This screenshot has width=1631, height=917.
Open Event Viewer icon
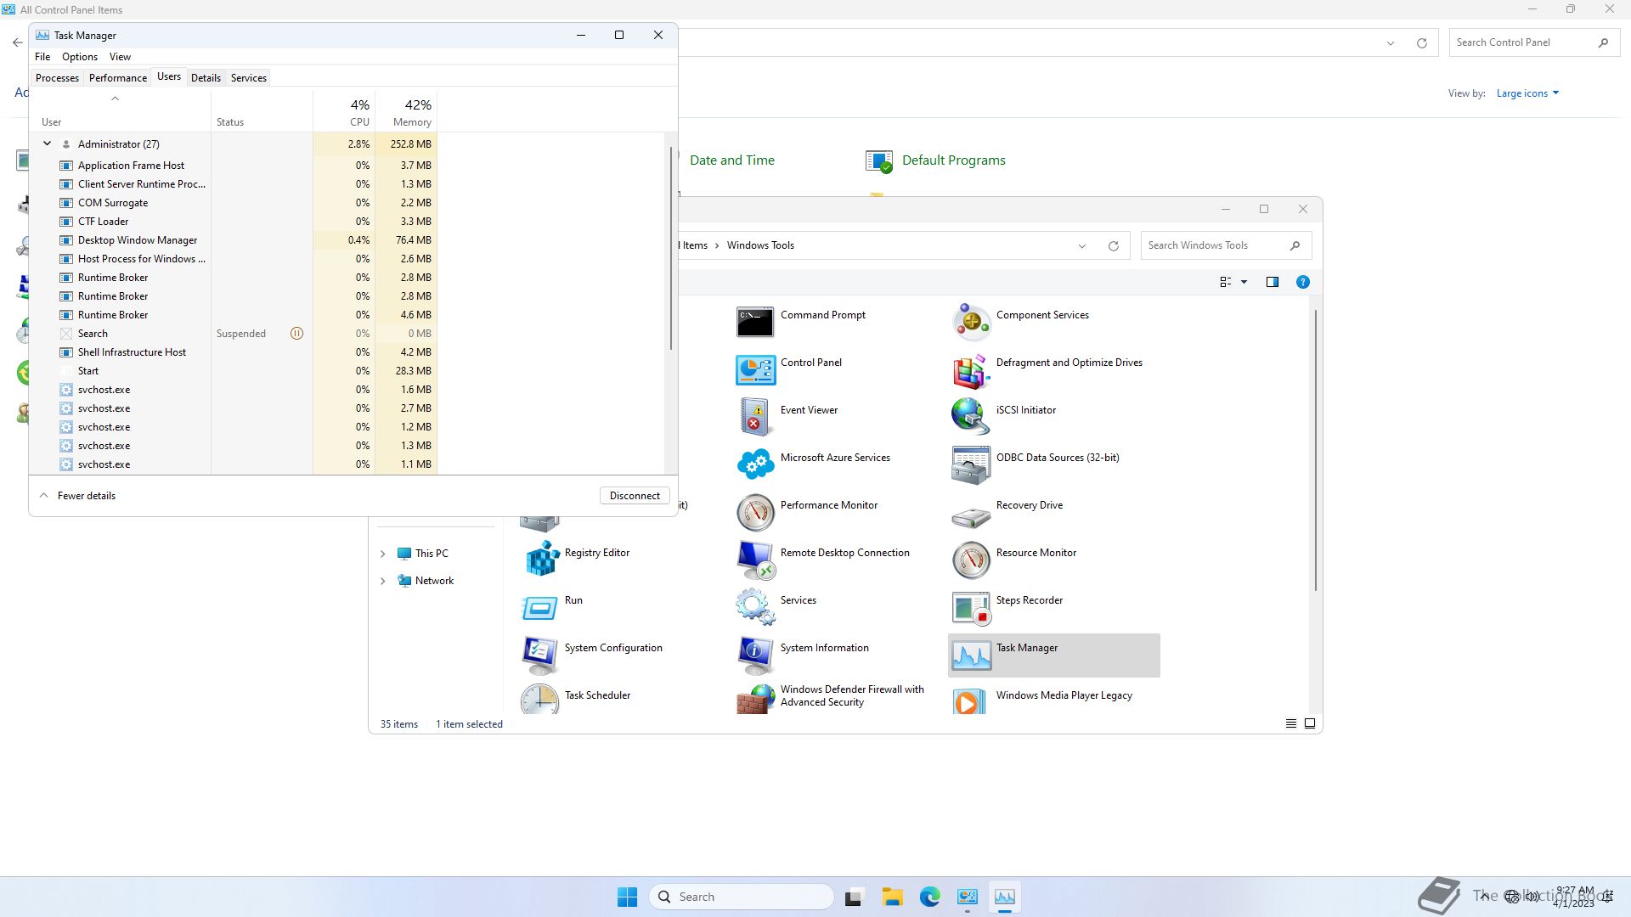(x=754, y=417)
